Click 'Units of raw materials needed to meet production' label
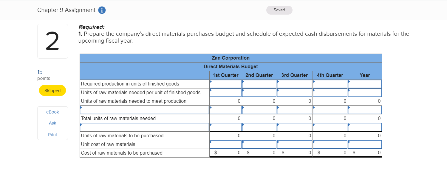Screen dimensions: 447x179 [x=134, y=101]
